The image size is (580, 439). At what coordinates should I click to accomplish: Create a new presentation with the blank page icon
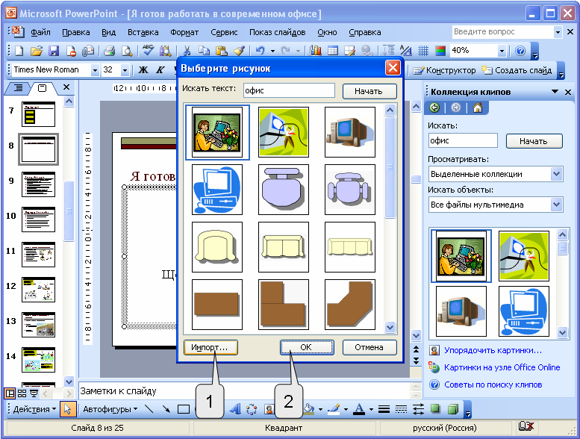19,51
